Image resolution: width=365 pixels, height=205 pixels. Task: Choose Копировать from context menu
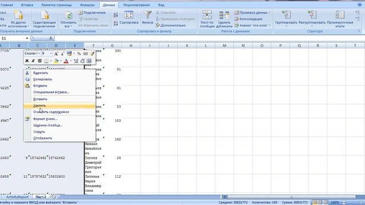click(59, 79)
